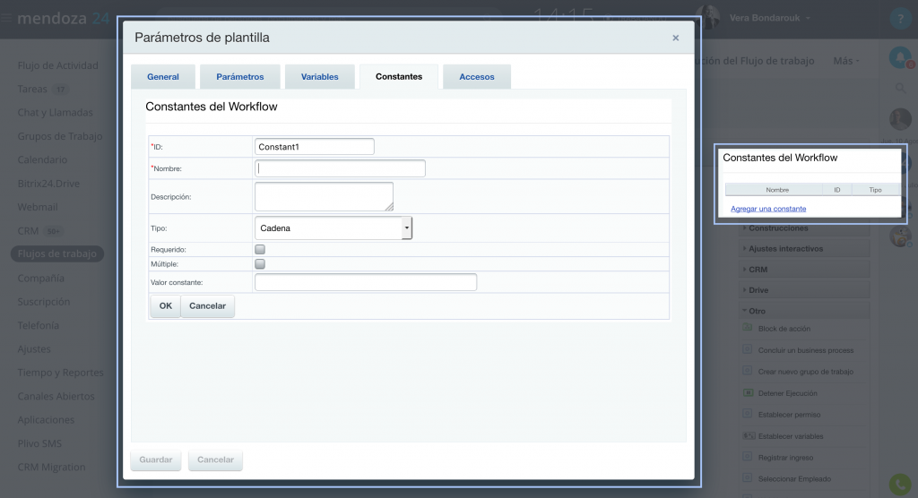
Task: Select Block de acción item icon
Action: [748, 328]
